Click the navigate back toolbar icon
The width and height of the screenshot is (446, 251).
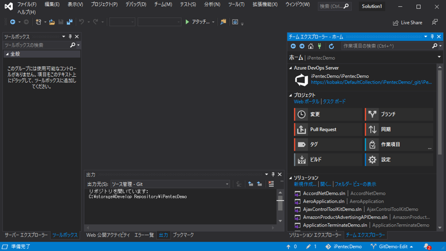point(12,22)
